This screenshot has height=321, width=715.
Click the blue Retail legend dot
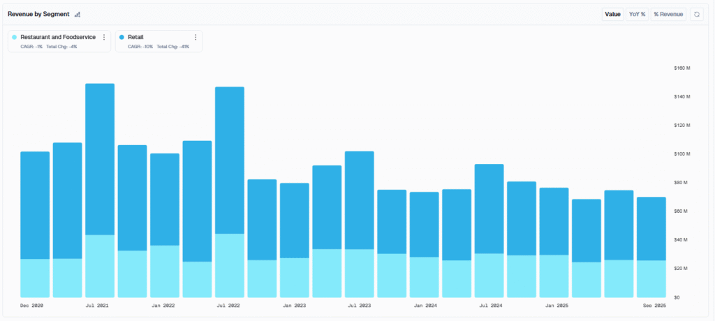(x=121, y=38)
